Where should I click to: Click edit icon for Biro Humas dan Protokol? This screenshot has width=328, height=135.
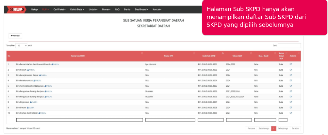click(290, 113)
